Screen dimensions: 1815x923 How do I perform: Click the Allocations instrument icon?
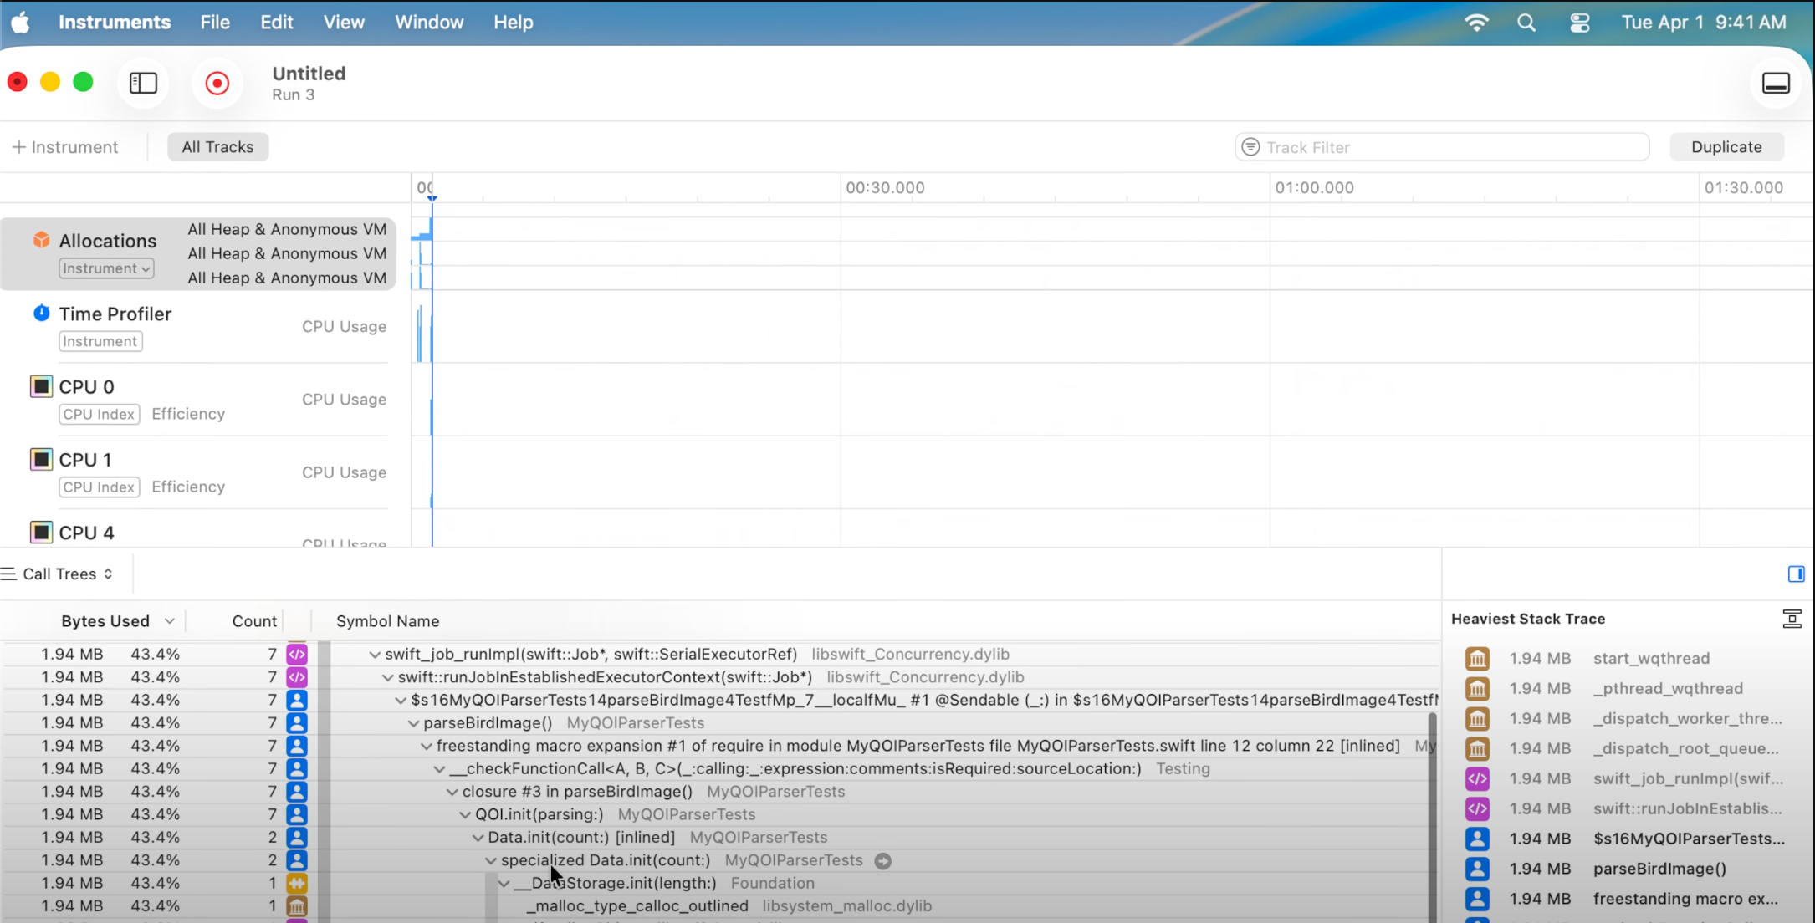[x=41, y=240]
